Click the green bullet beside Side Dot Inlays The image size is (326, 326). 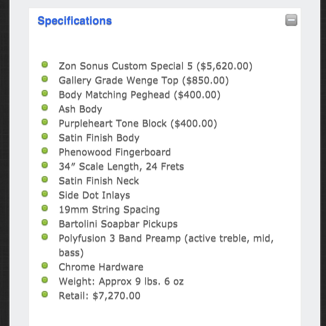point(45,194)
